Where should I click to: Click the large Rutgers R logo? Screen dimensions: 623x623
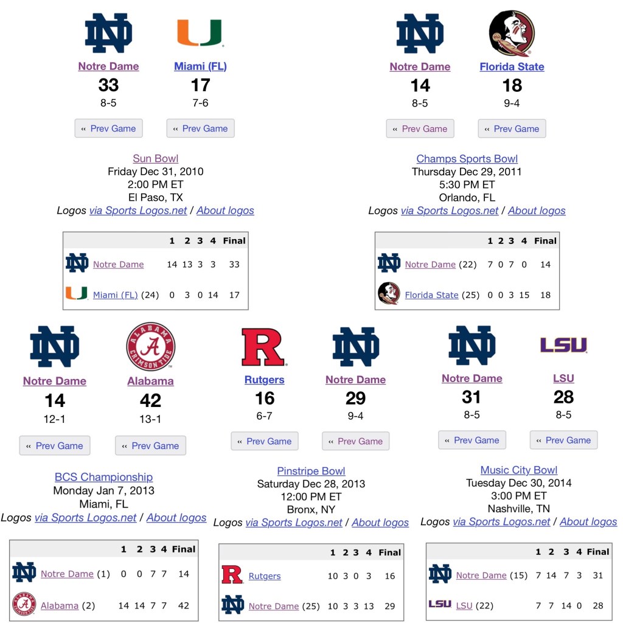pyautogui.click(x=263, y=347)
